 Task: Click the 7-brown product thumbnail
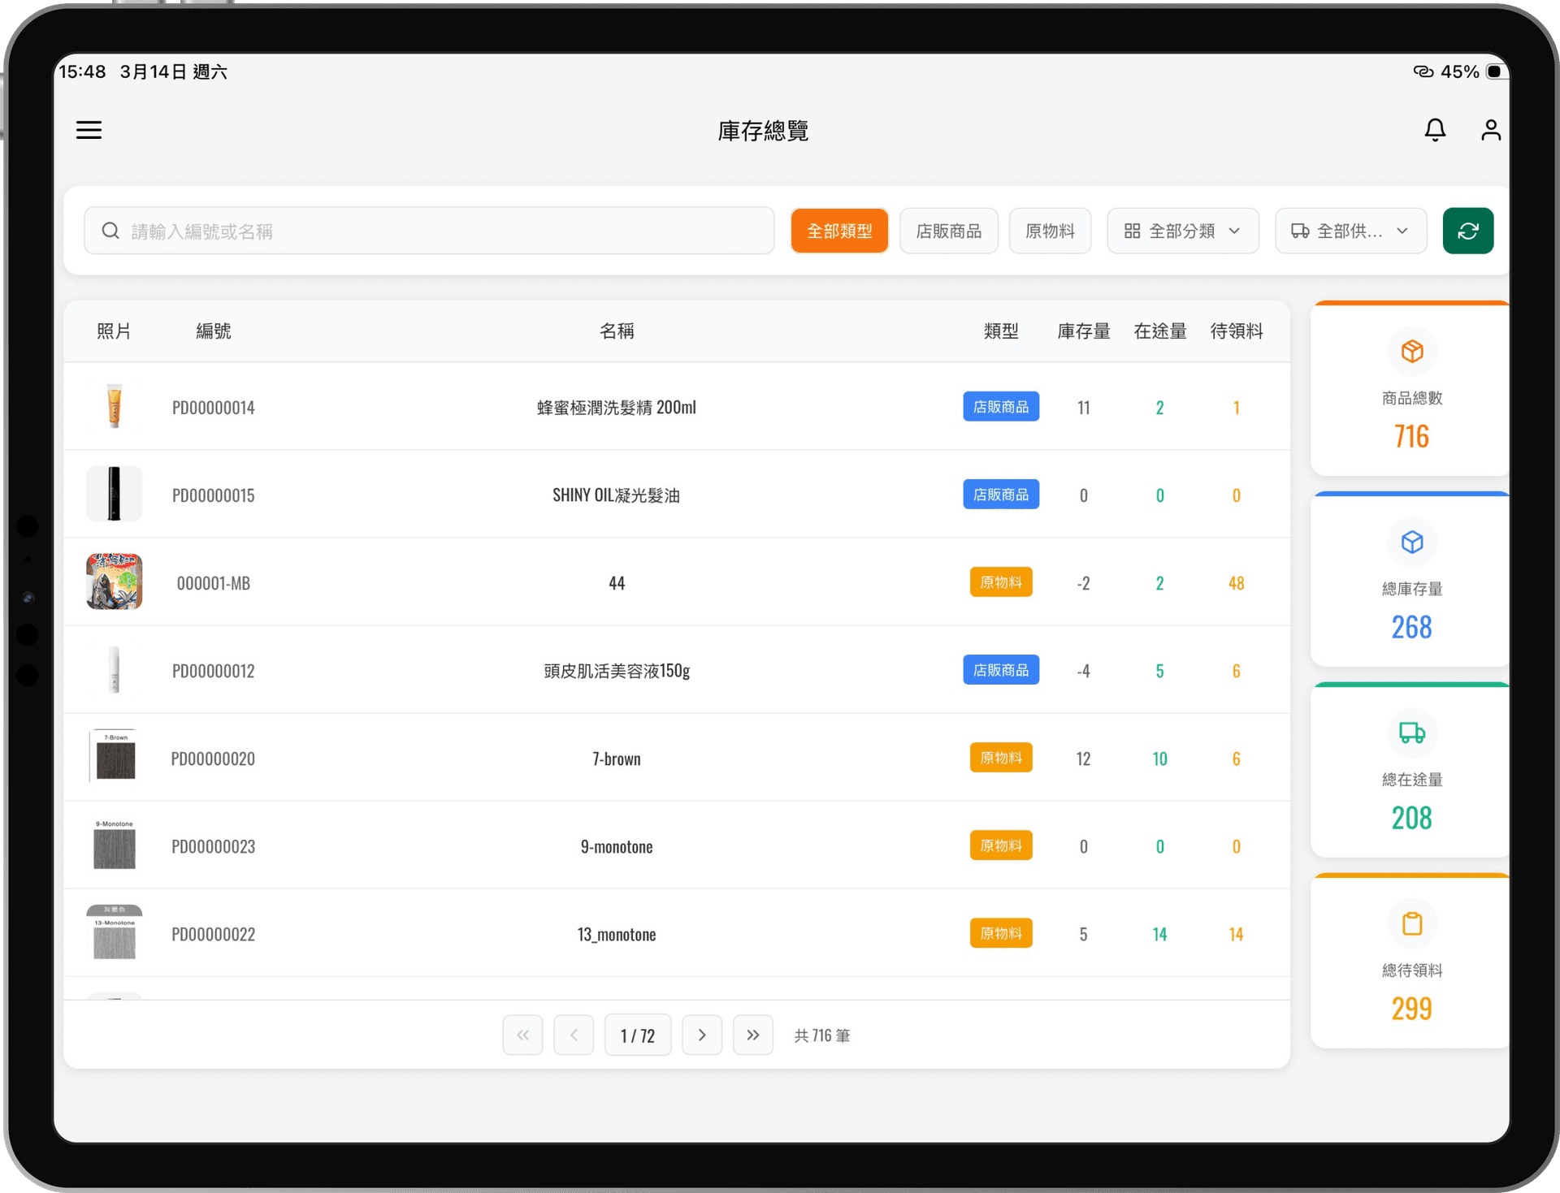114,757
